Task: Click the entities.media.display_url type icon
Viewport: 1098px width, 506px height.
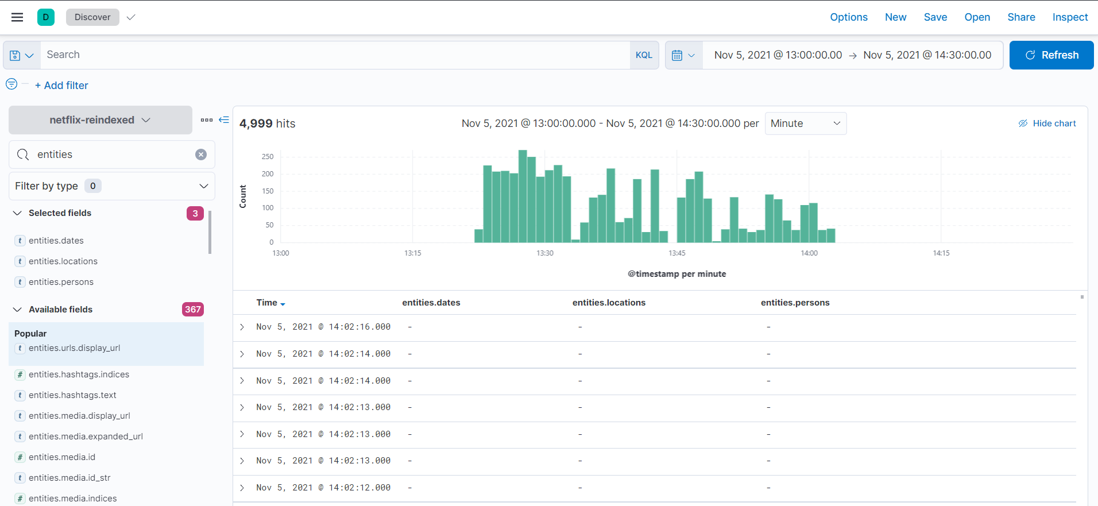Action: click(x=20, y=416)
